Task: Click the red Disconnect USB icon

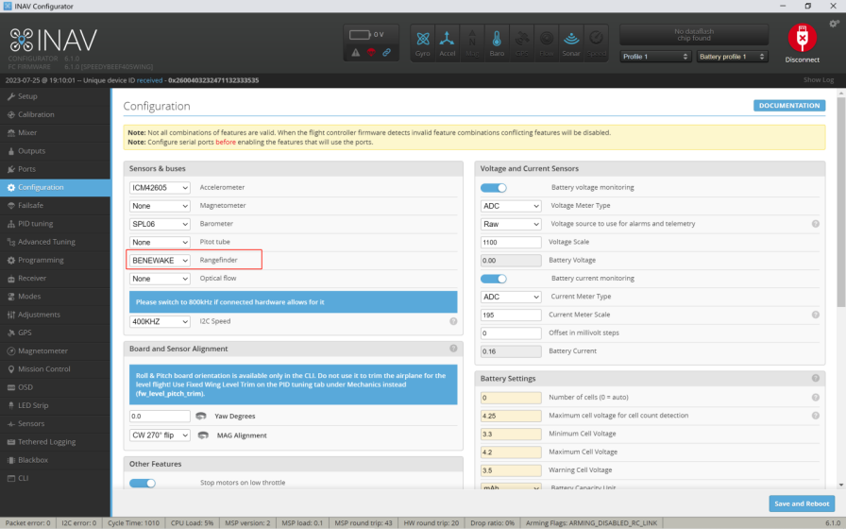Action: point(803,38)
